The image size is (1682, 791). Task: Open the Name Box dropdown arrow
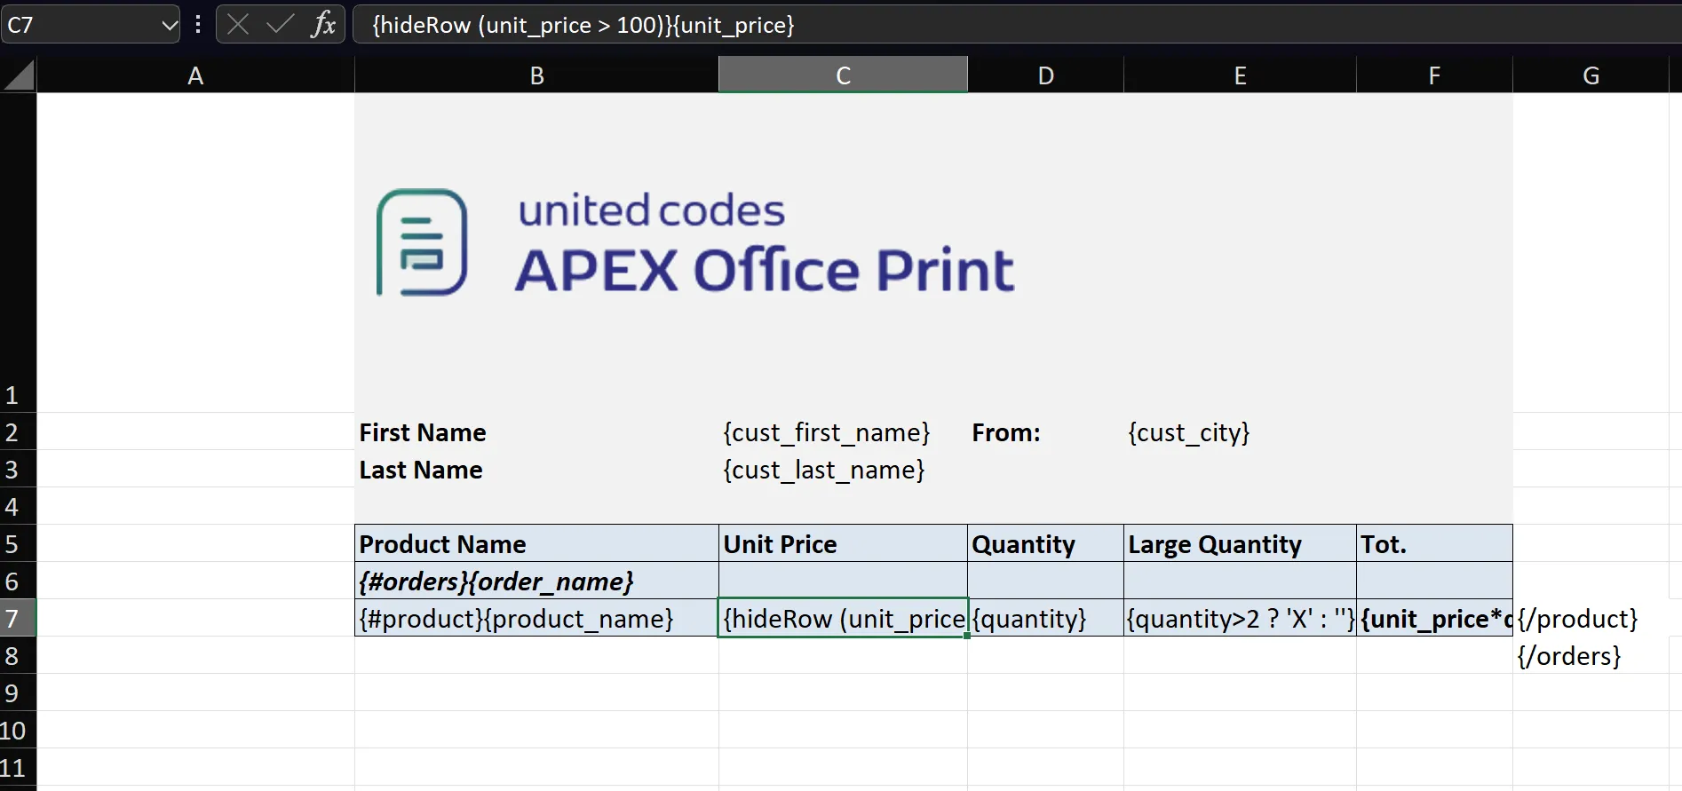click(169, 25)
